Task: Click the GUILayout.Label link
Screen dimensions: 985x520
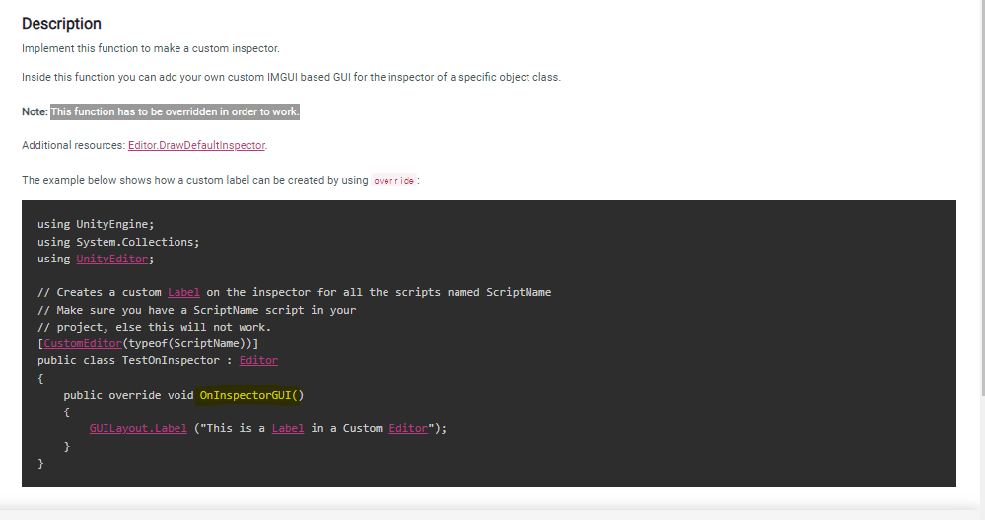Action: 138,428
